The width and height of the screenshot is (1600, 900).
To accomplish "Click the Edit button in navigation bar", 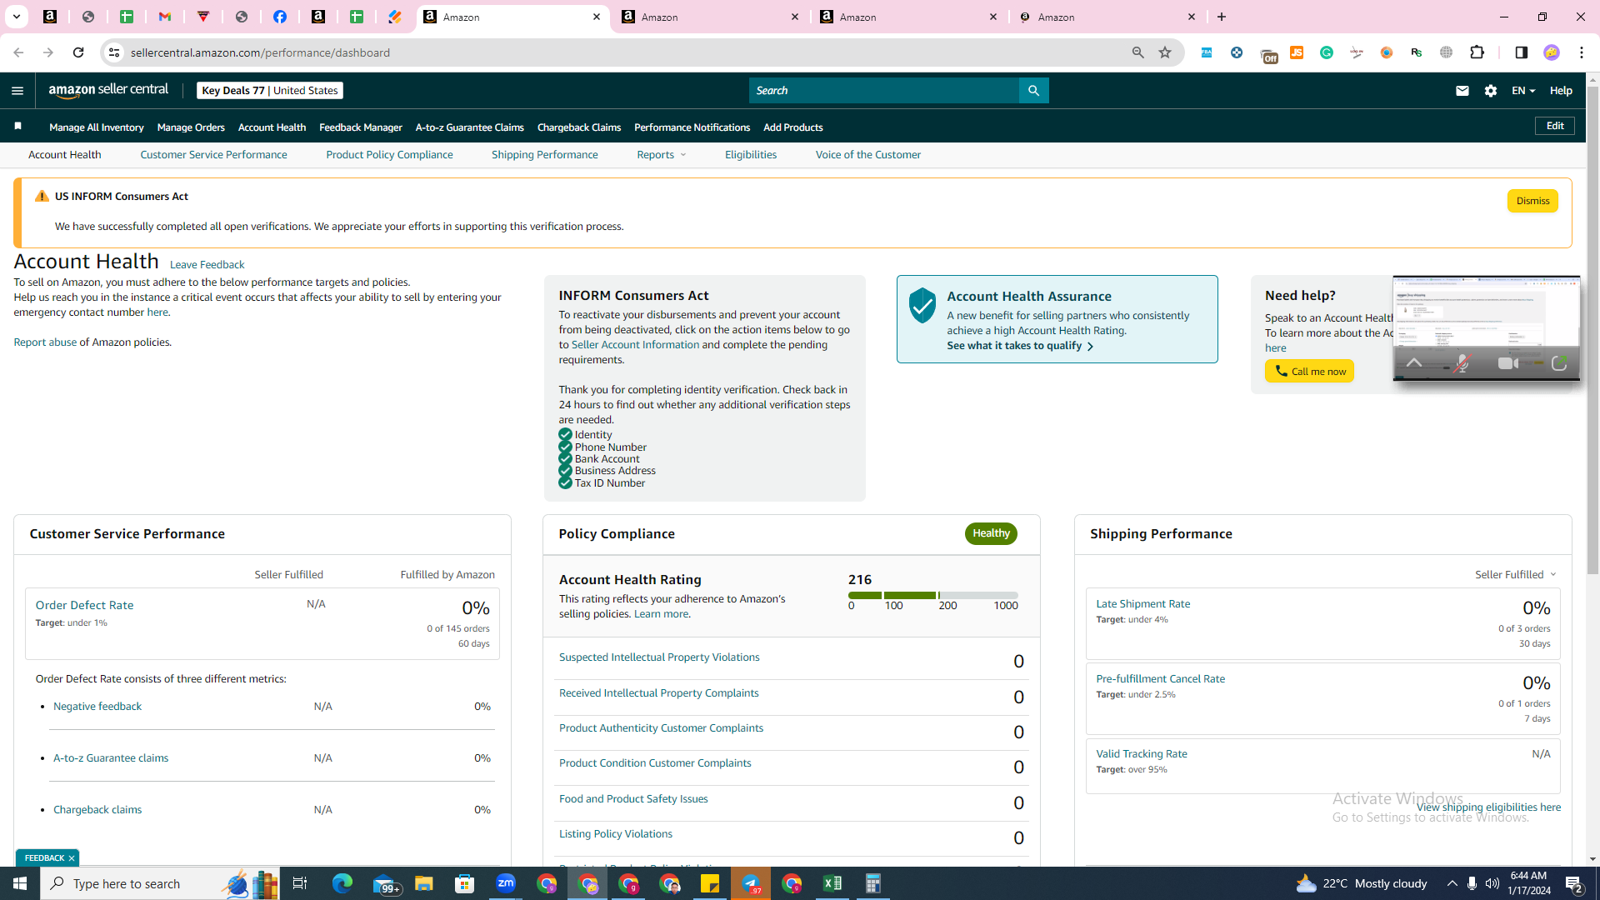I will tap(1555, 126).
